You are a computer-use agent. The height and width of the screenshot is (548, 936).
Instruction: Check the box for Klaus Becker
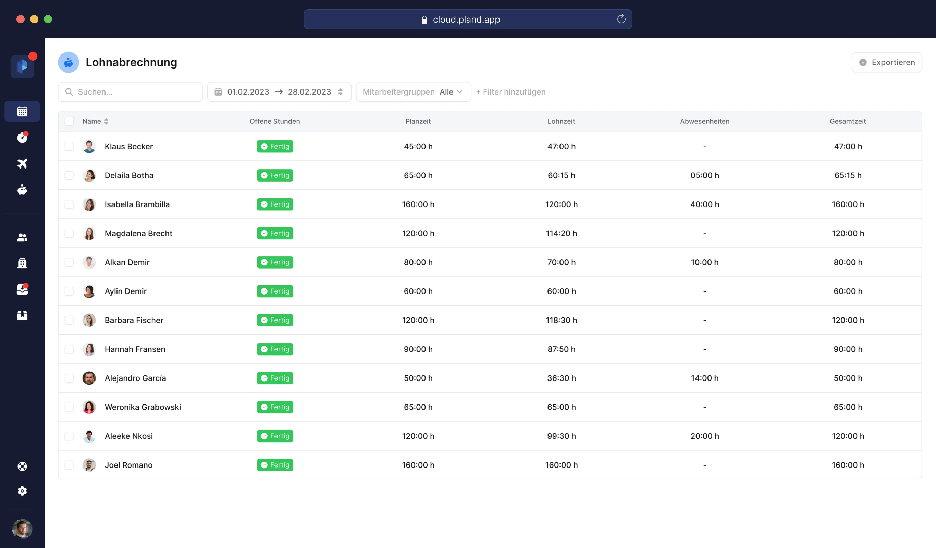point(69,146)
